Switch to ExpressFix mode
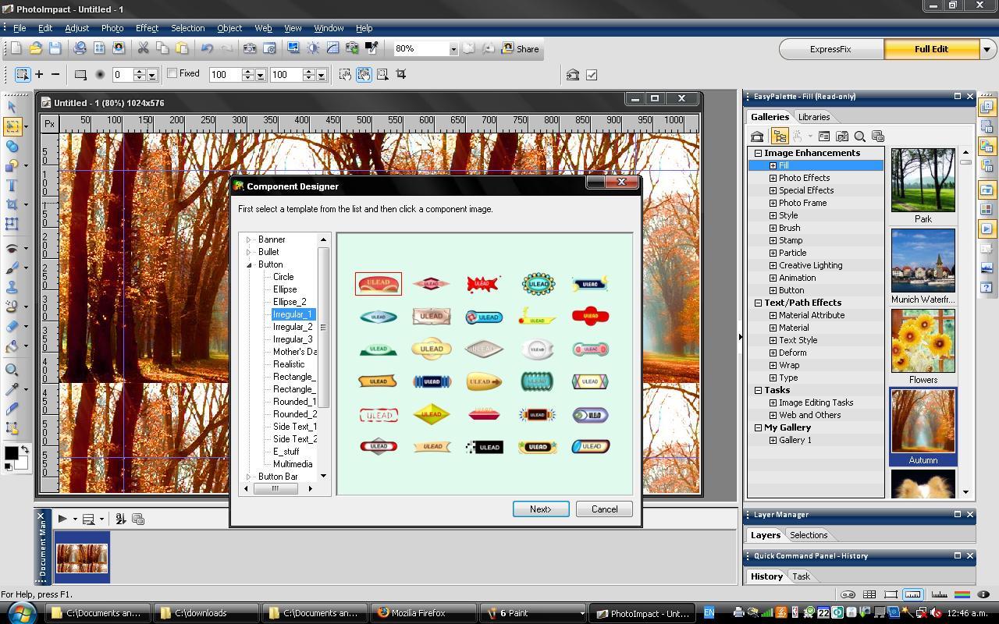The width and height of the screenshot is (999, 624). (x=830, y=49)
